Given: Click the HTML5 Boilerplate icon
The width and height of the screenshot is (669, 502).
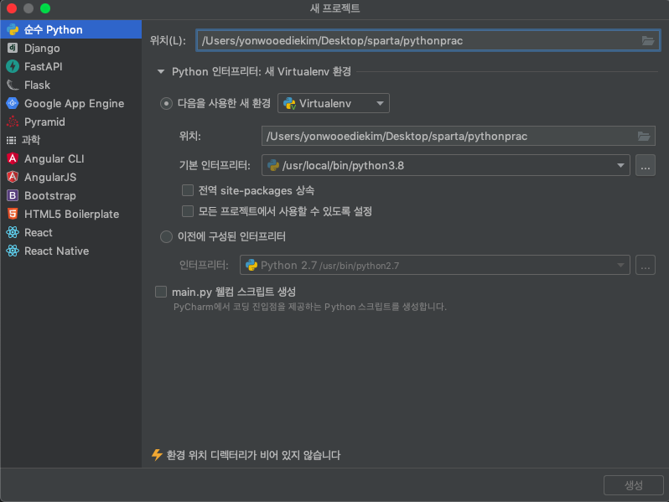Looking at the screenshot, I should (13, 214).
